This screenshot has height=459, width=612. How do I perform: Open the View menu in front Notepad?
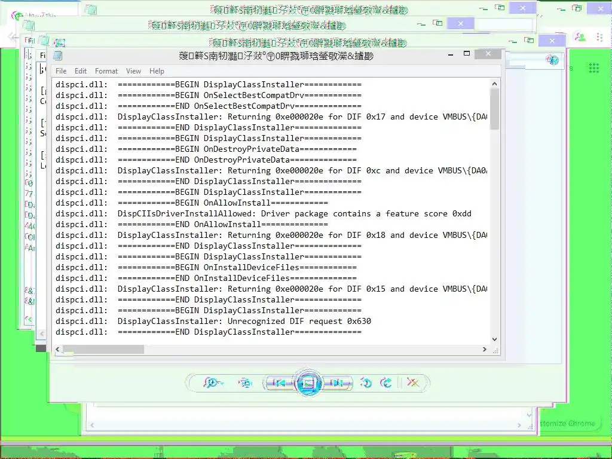click(x=133, y=71)
